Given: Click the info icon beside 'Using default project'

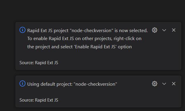Looking at the screenshot, I should click(22, 84).
